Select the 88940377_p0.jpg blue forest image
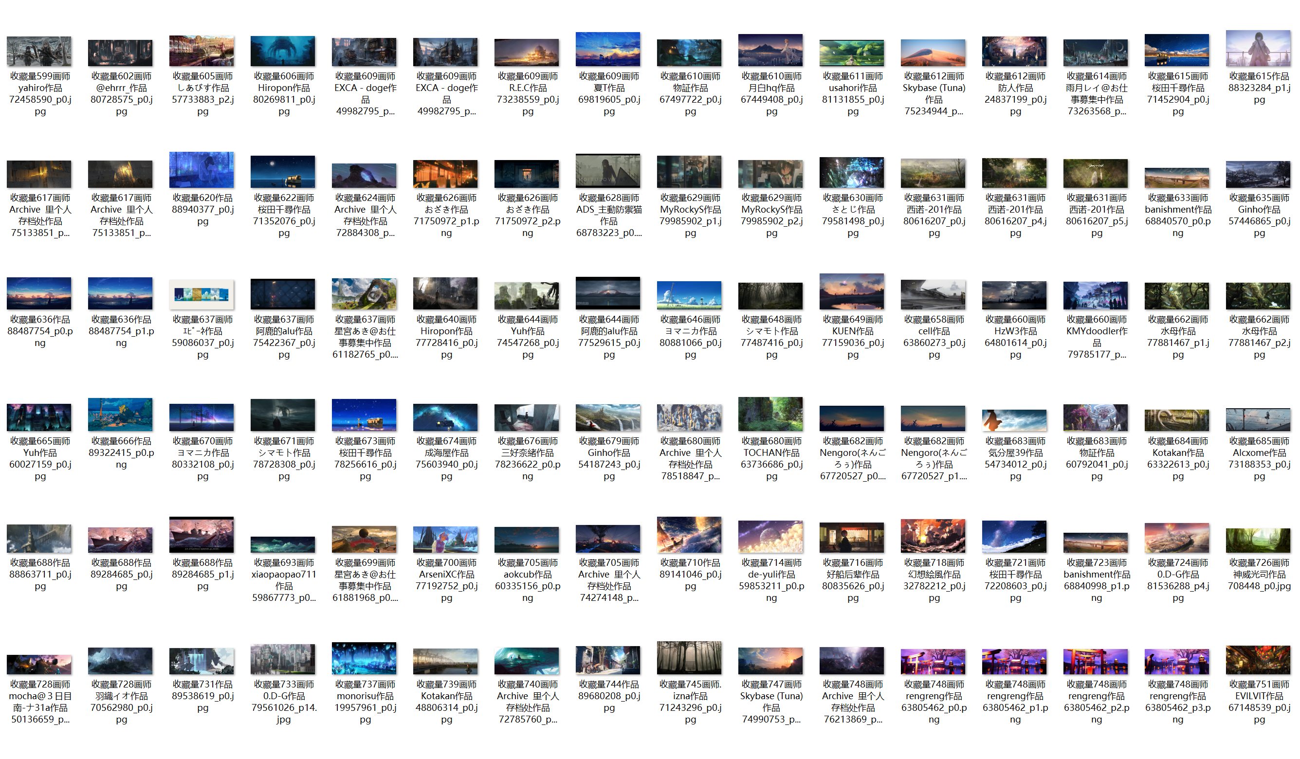This screenshot has height=759, width=1300. point(201,170)
